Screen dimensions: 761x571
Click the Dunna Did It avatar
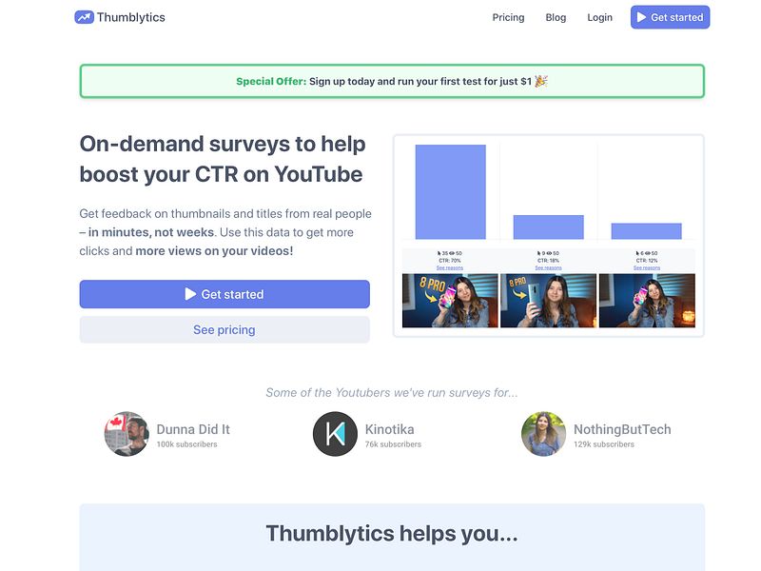tap(127, 434)
